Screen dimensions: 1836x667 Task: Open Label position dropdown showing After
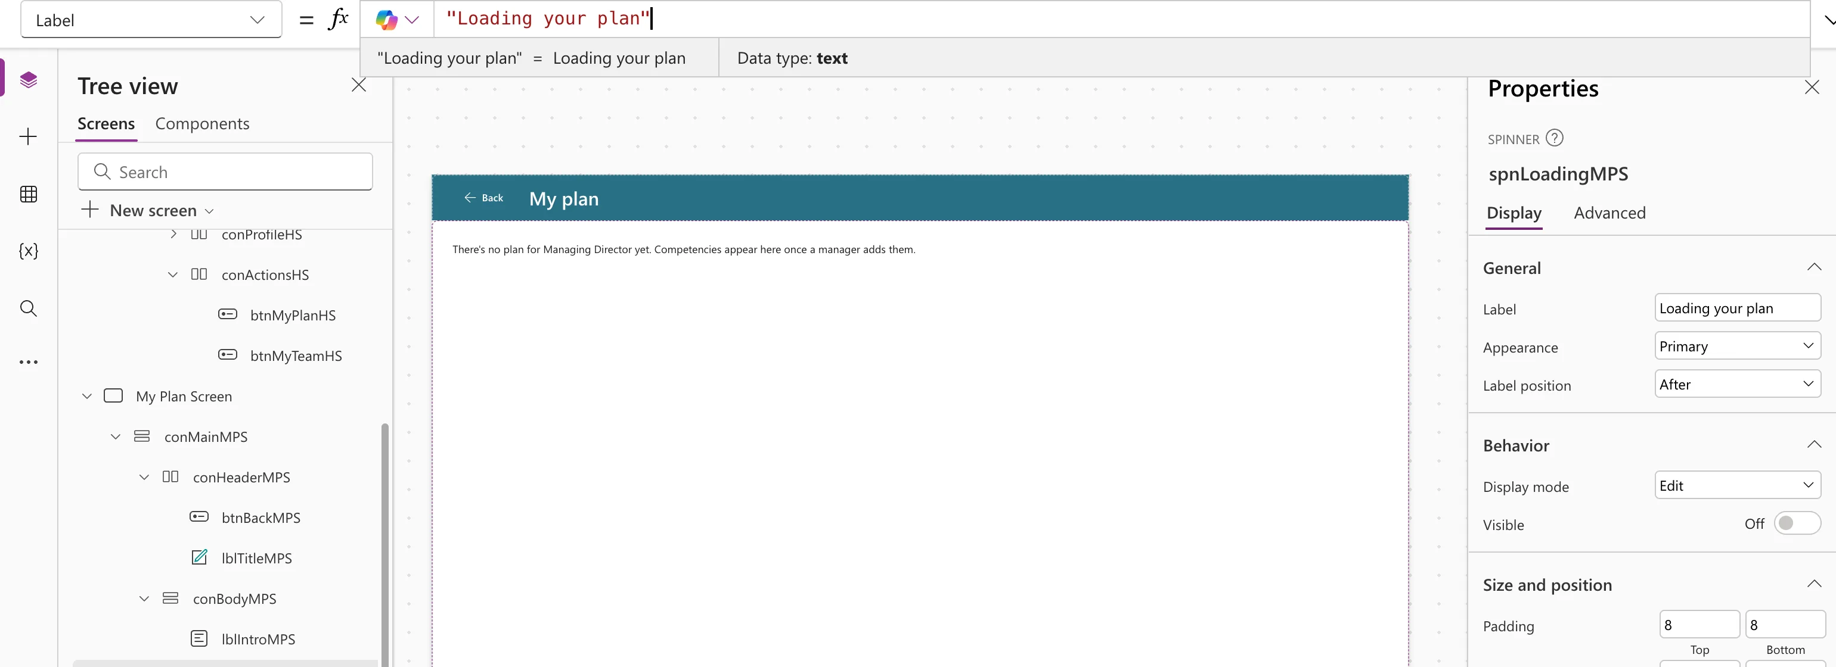click(1737, 384)
